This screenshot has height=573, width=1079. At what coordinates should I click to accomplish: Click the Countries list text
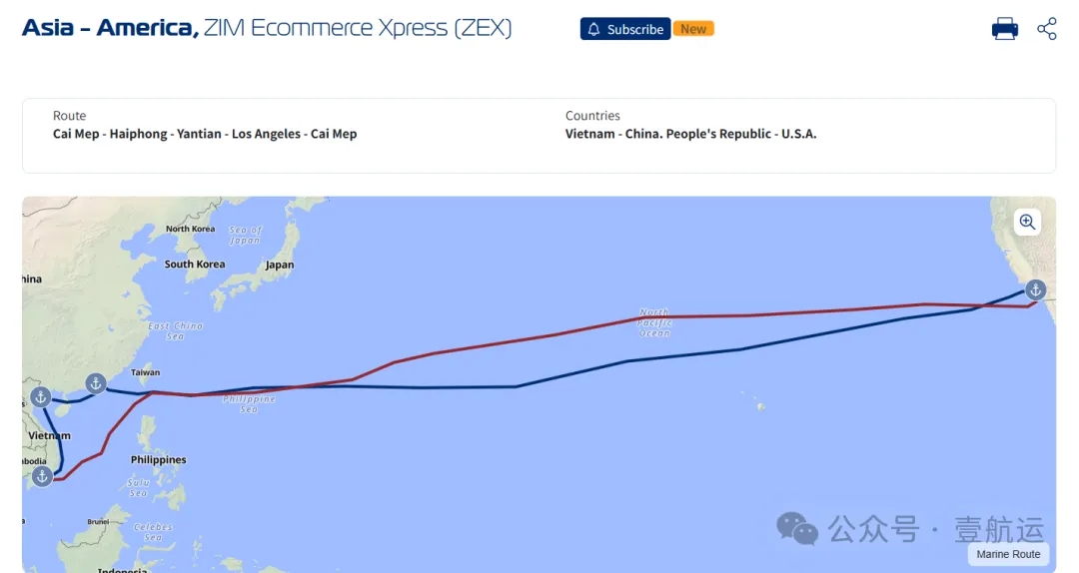(x=691, y=134)
